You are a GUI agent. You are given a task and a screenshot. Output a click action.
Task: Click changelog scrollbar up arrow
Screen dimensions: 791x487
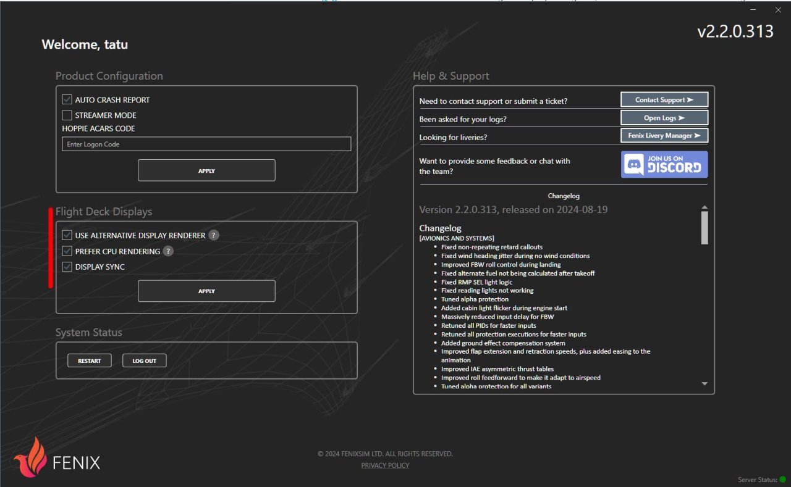[x=704, y=207]
